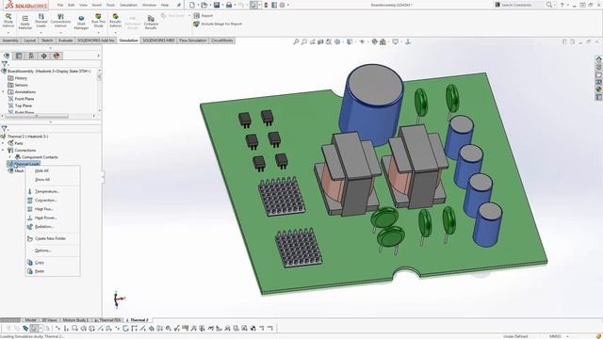Click the Options gear icon

[x=282, y=5]
